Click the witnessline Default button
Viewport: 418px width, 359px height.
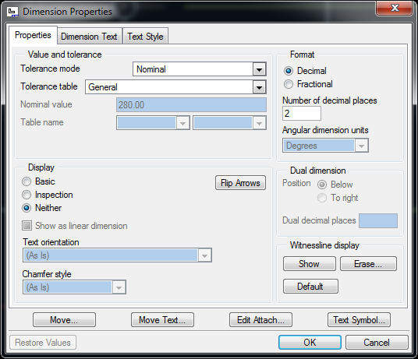(310, 287)
